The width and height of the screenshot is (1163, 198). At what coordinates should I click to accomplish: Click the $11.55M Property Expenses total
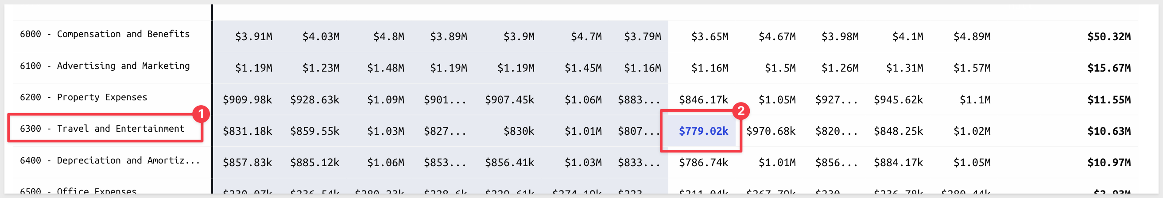pyautogui.click(x=1109, y=100)
